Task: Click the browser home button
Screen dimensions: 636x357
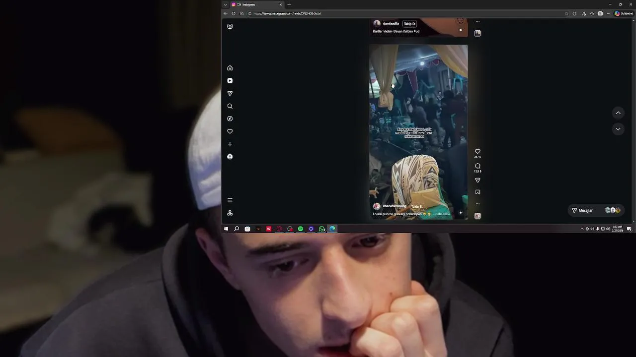Action: click(x=242, y=13)
